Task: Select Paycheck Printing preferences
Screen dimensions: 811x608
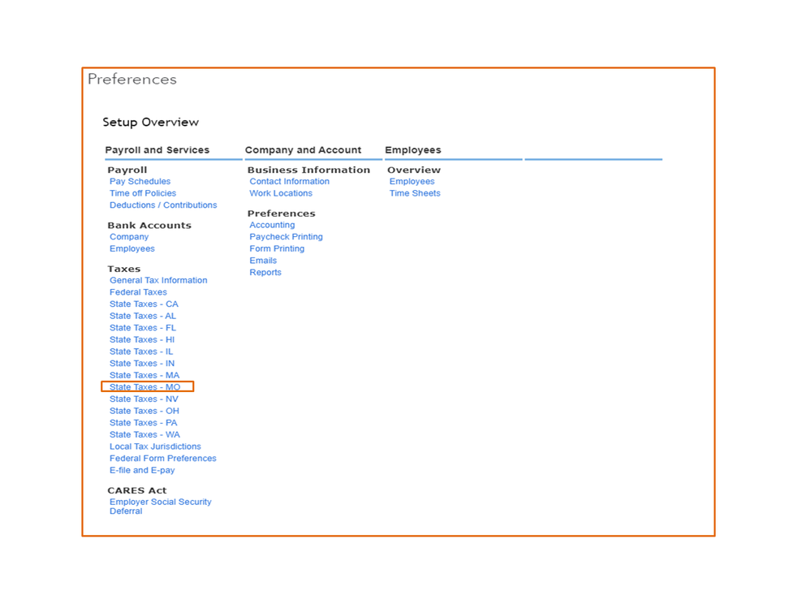Action: coord(286,237)
